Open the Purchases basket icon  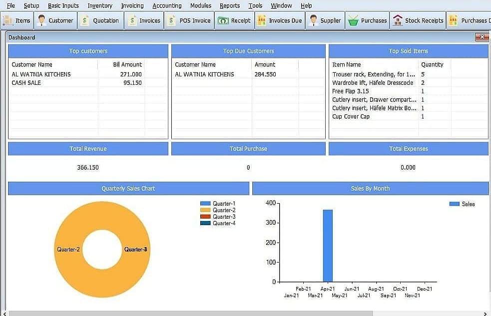coord(367,20)
